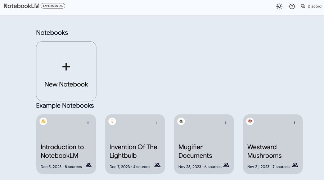Open the Invention Of The Lightbulb notebook
The width and height of the screenshot is (324, 180).
tap(135, 144)
